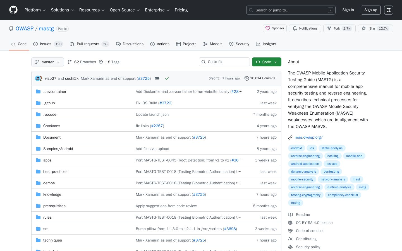The image size is (402, 251).
Task: Click the Search or jump to field
Action: pyautogui.click(x=291, y=10)
